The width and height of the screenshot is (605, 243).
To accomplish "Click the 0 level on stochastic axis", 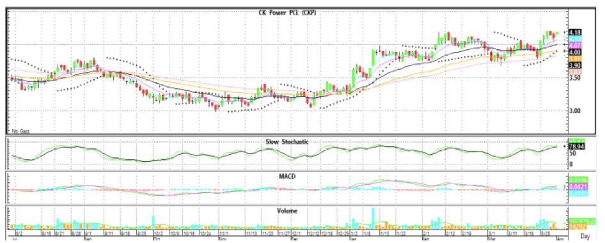I will pos(572,164).
